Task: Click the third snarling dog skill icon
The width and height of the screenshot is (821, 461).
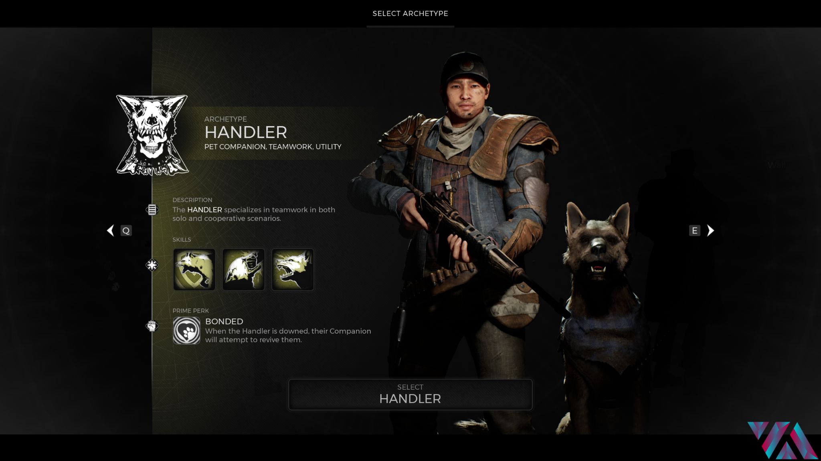Action: (x=293, y=269)
